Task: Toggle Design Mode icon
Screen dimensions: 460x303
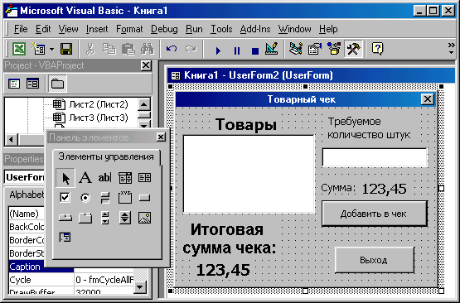Action: (x=272, y=49)
